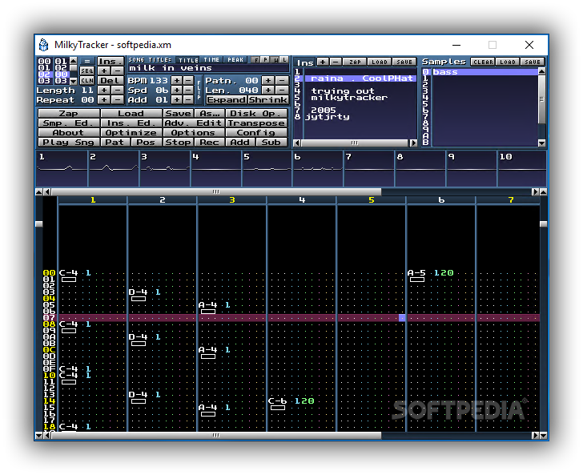Click the Add channel button

pyautogui.click(x=240, y=143)
